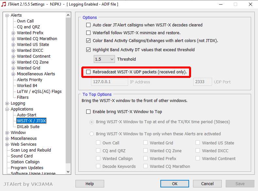Open Alerts Priority settings page
This screenshot has height=191, width=258.
coord(29,80)
